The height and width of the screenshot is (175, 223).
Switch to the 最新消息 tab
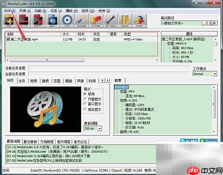13,141
